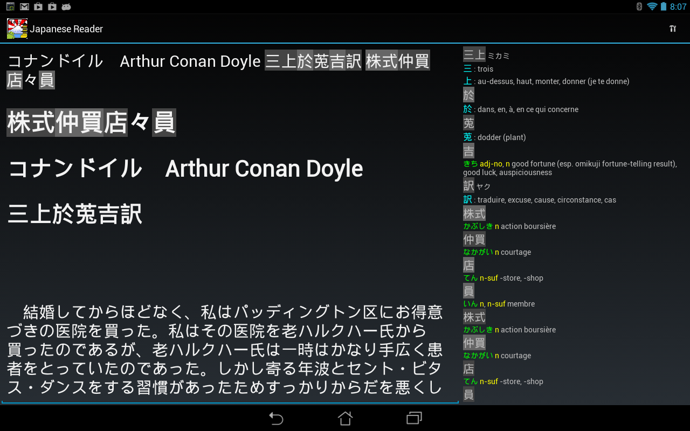Viewport: 690px width, 431px height.
Task: Tap the Android back navigation button
Action: (276, 418)
